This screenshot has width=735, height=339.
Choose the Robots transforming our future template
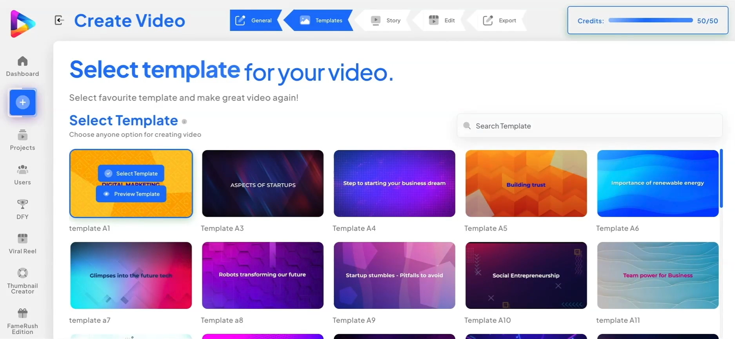(263, 275)
